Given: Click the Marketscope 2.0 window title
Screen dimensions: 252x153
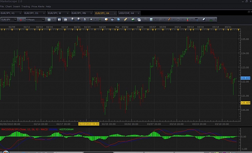Looking at the screenshot, I should [x=11, y=2].
